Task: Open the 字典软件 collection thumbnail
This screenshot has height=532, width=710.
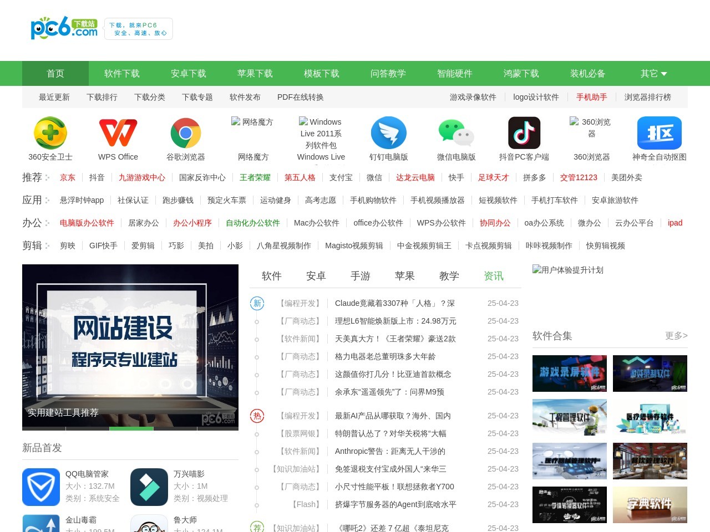Action: coord(650,505)
